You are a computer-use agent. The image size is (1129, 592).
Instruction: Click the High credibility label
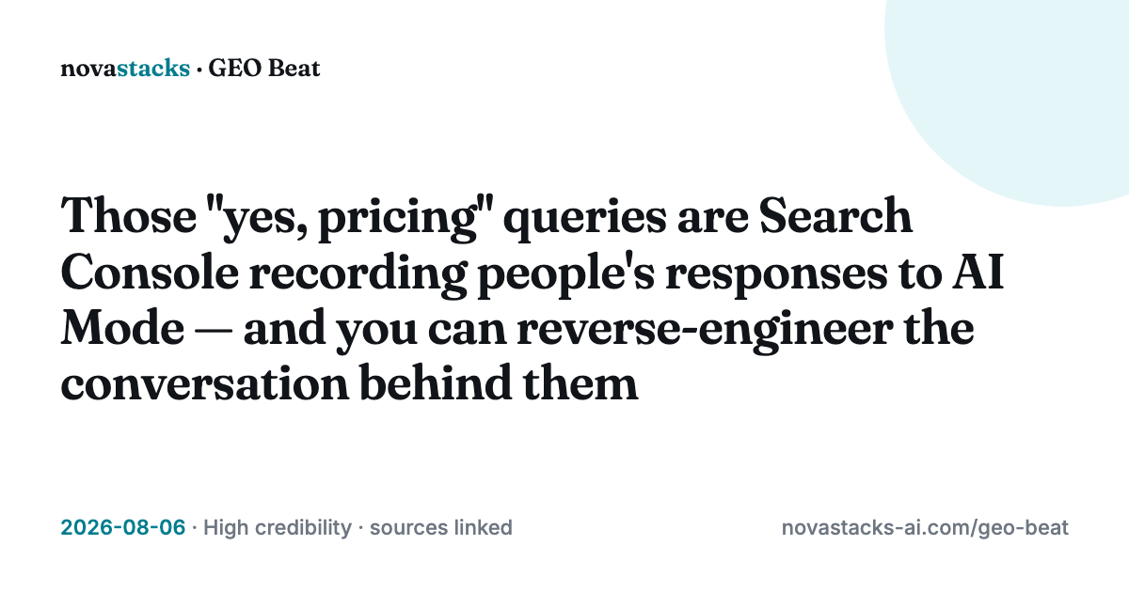[x=277, y=527]
